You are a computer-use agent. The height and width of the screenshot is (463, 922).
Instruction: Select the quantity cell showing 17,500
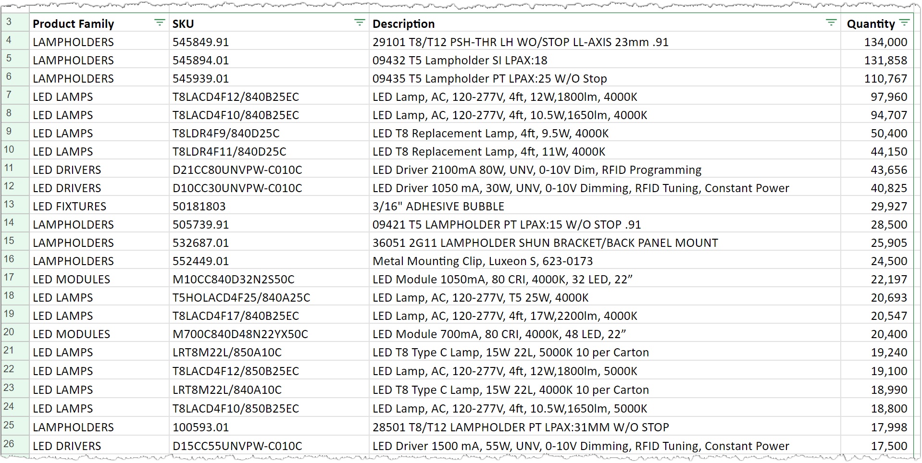coord(889,446)
